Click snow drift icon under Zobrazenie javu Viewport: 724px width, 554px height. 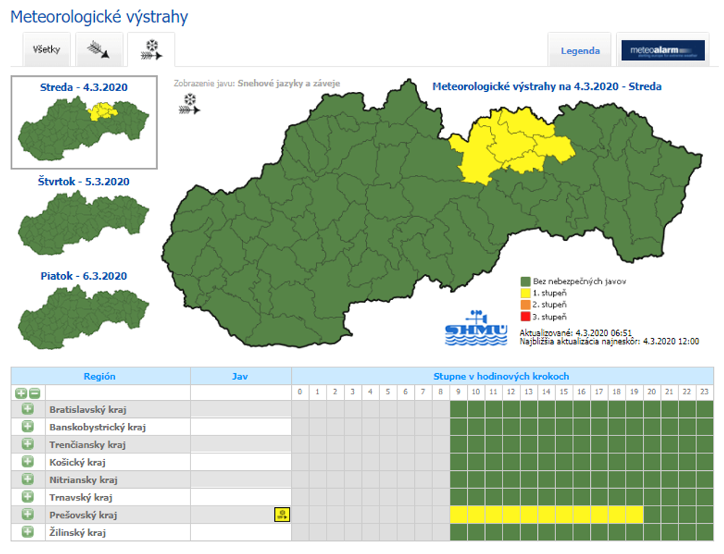tap(190, 103)
